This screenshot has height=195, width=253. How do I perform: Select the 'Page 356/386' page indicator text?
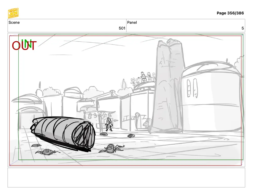pyautogui.click(x=230, y=13)
